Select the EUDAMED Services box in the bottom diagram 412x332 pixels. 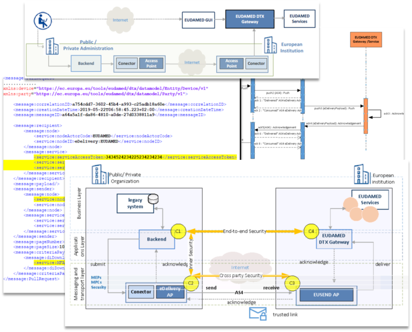coord(370,200)
